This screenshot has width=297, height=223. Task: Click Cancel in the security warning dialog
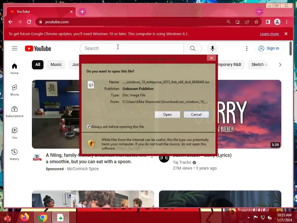(196, 114)
